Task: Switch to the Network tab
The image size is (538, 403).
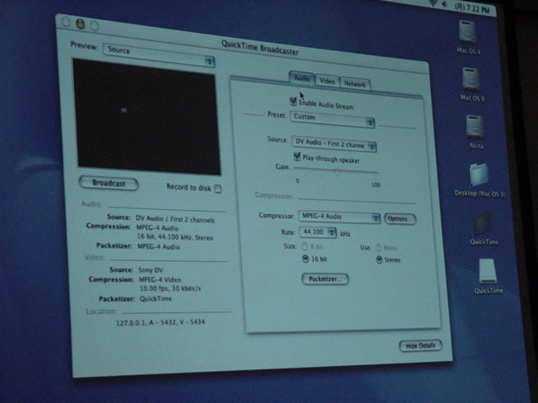Action: [355, 84]
